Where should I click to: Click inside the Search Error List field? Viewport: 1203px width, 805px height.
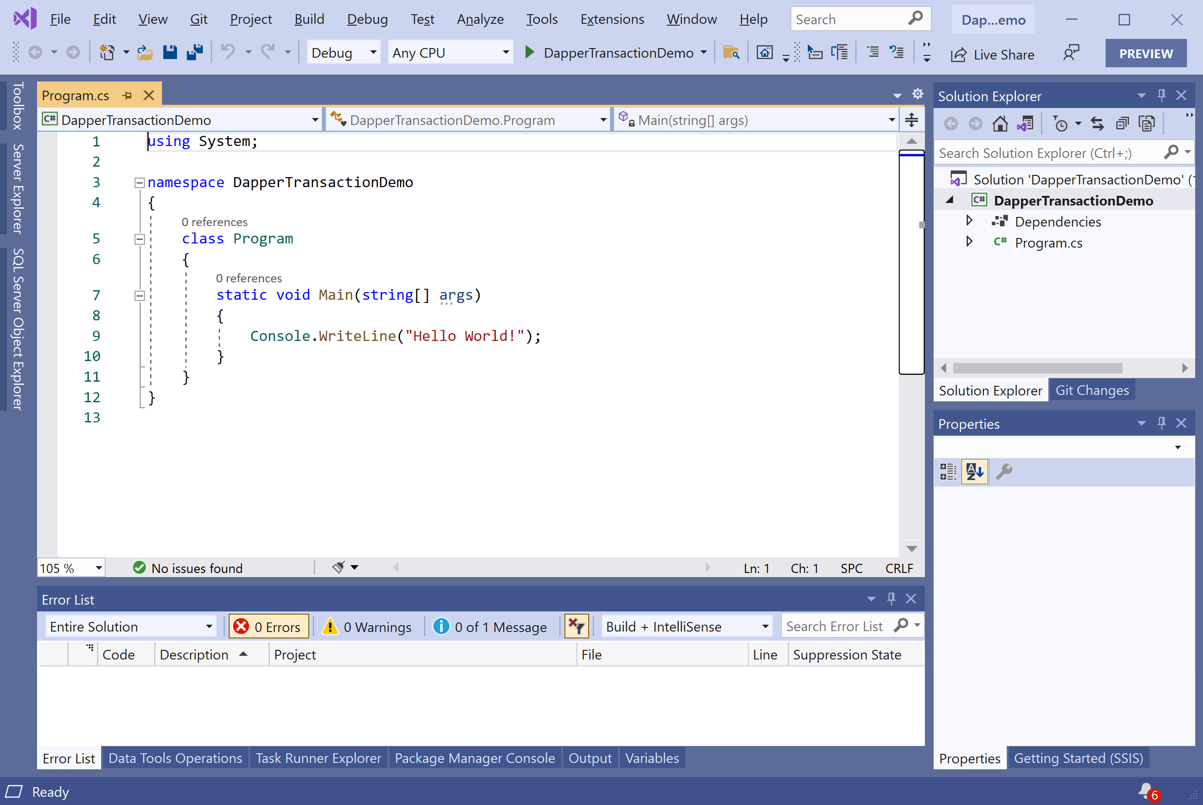[x=836, y=626]
